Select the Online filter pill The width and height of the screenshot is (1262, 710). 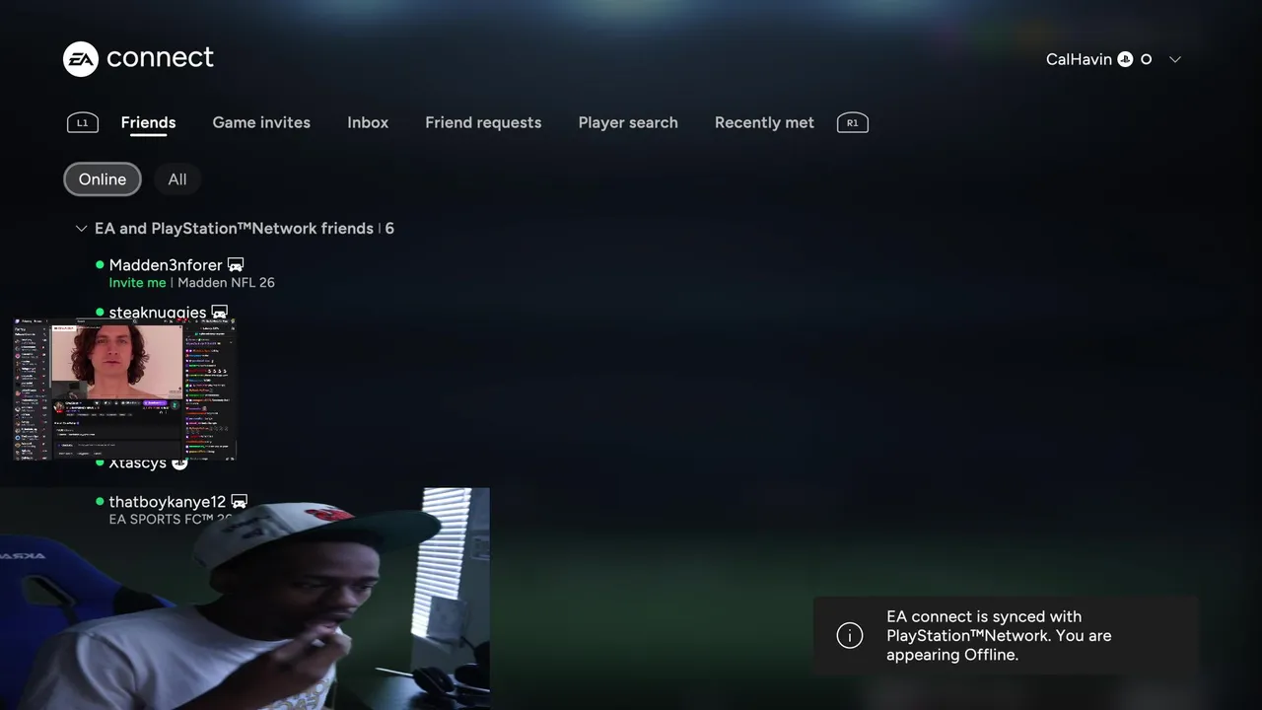pos(103,179)
